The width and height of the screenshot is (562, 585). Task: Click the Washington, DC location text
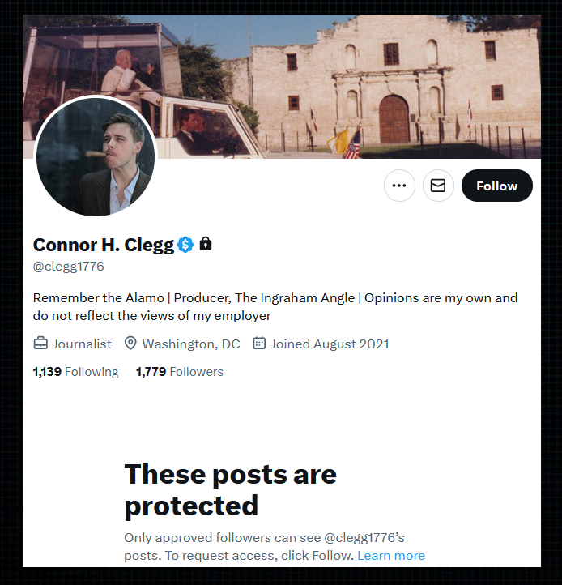191,344
